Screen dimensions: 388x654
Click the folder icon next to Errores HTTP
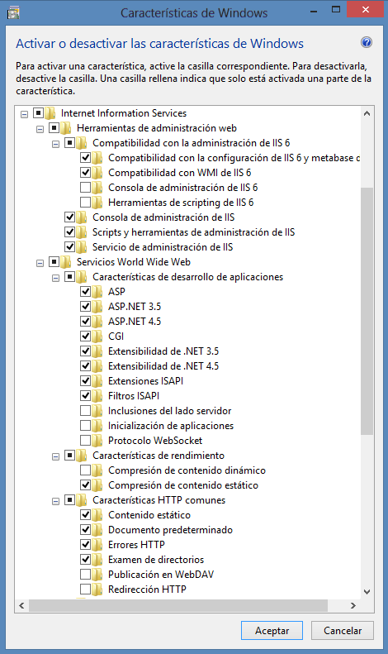97,545
